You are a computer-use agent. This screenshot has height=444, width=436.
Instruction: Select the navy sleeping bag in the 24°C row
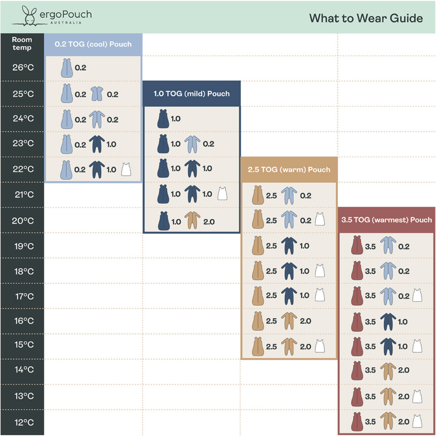[163, 119]
